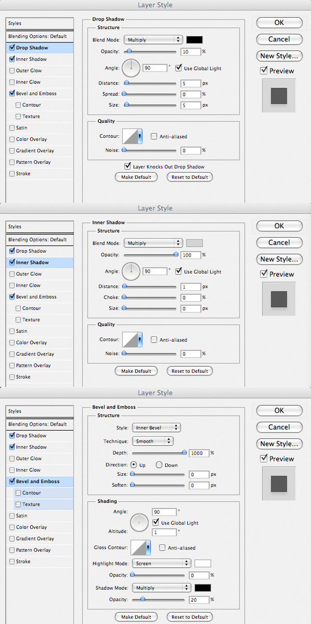Select Texture sub-item in Bevel and Emboss dialog
Viewport: 311px width, 624px height.
(39, 504)
